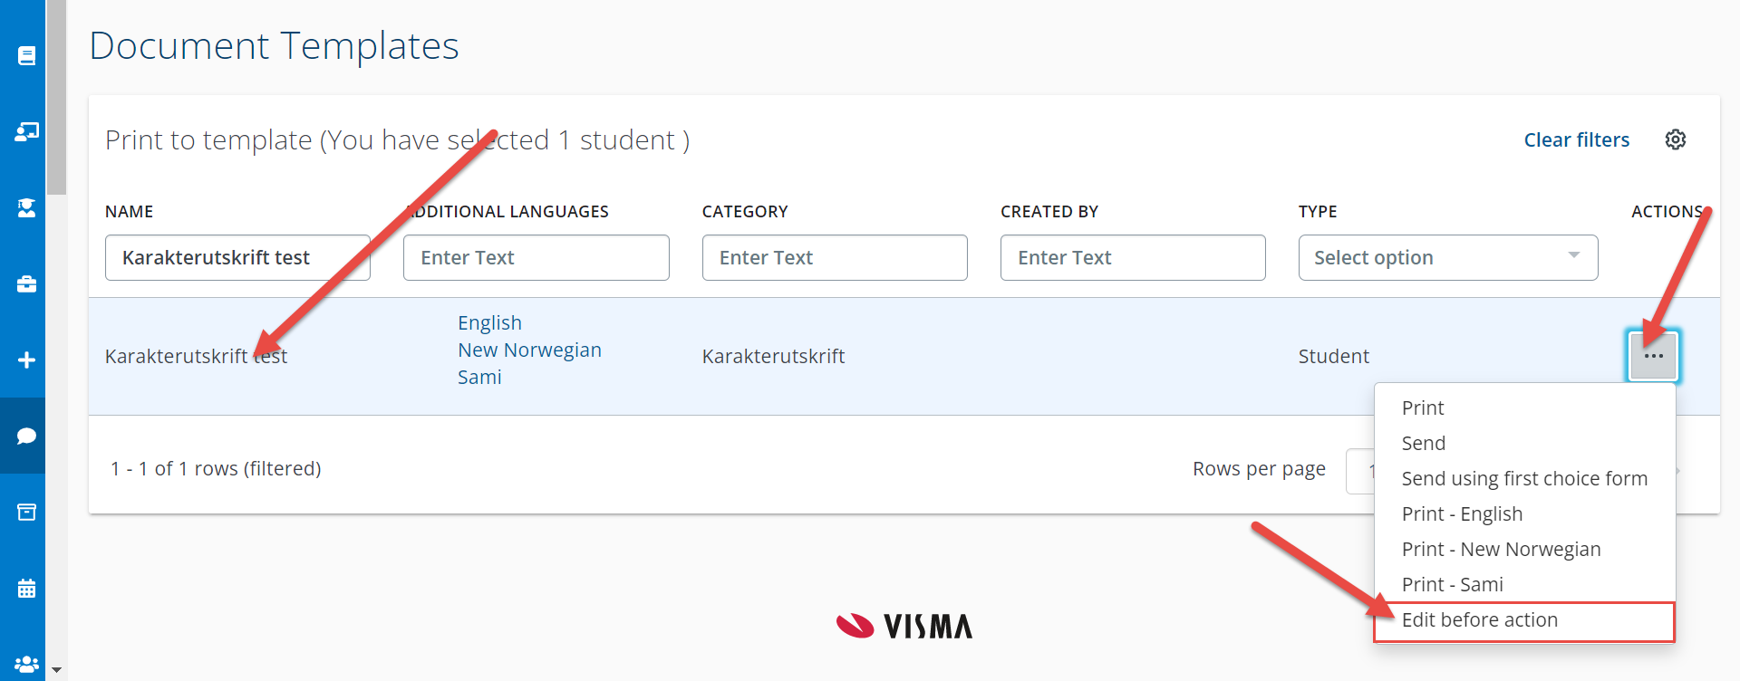1740x681 pixels.
Task: Click the Clear filters link
Action: (1576, 140)
